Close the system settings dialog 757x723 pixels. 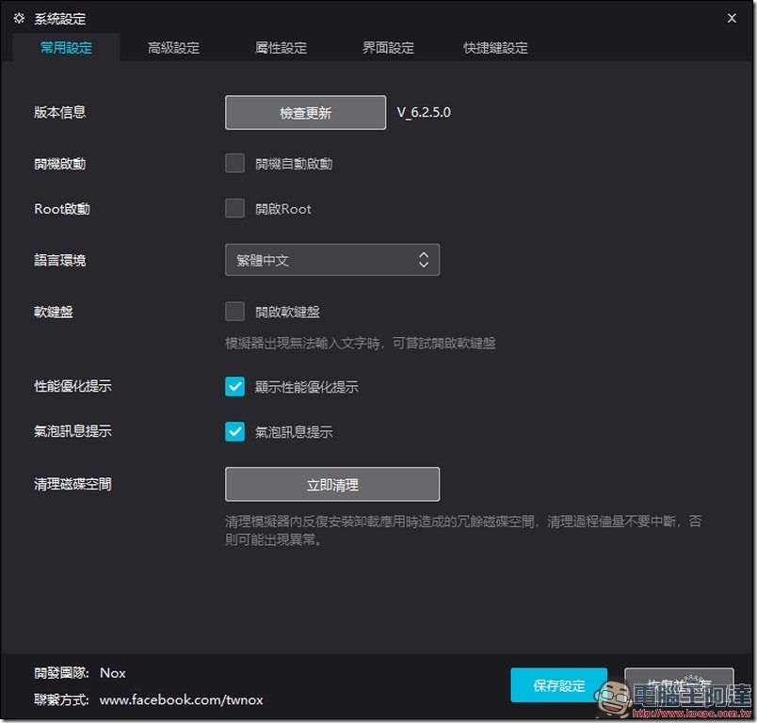[732, 18]
